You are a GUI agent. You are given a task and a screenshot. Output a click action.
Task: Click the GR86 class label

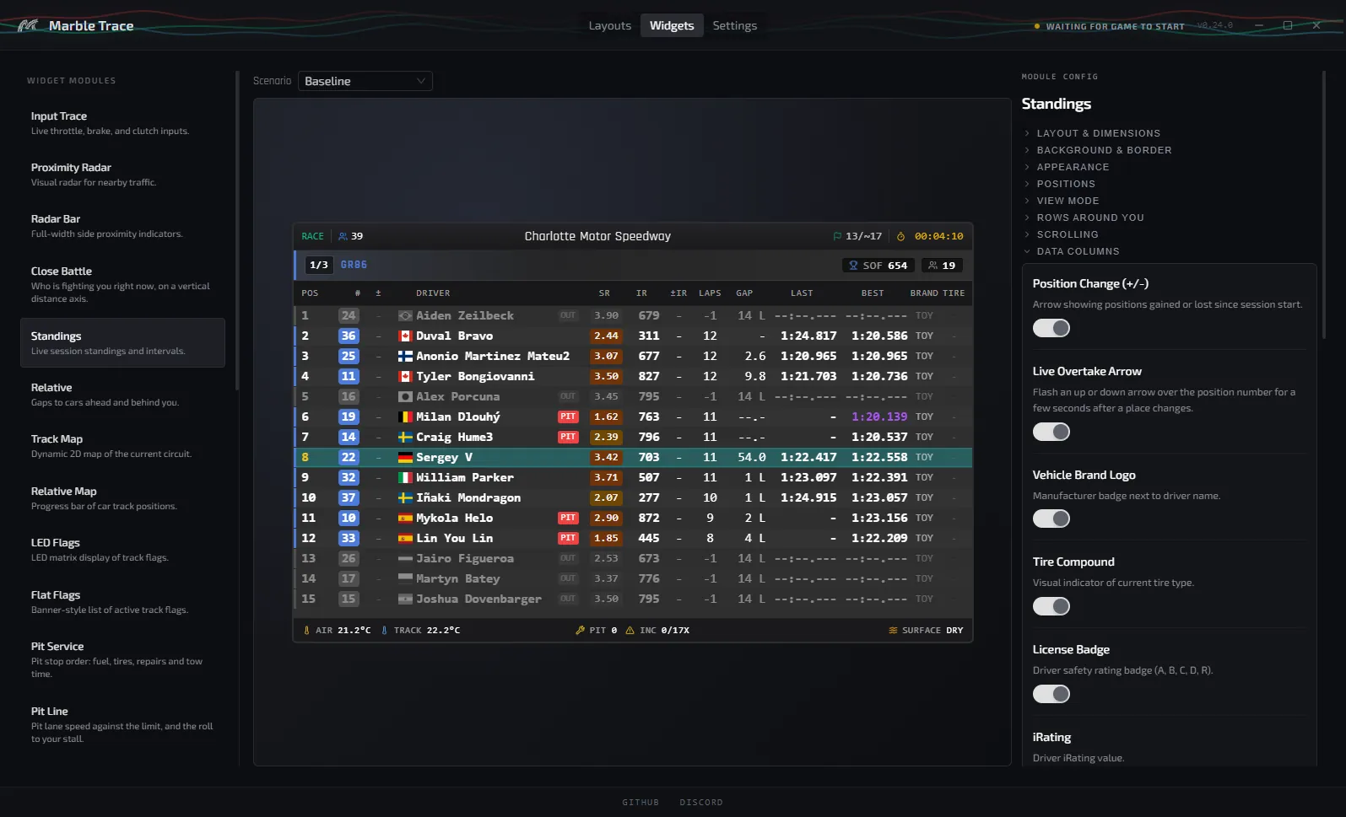(354, 265)
